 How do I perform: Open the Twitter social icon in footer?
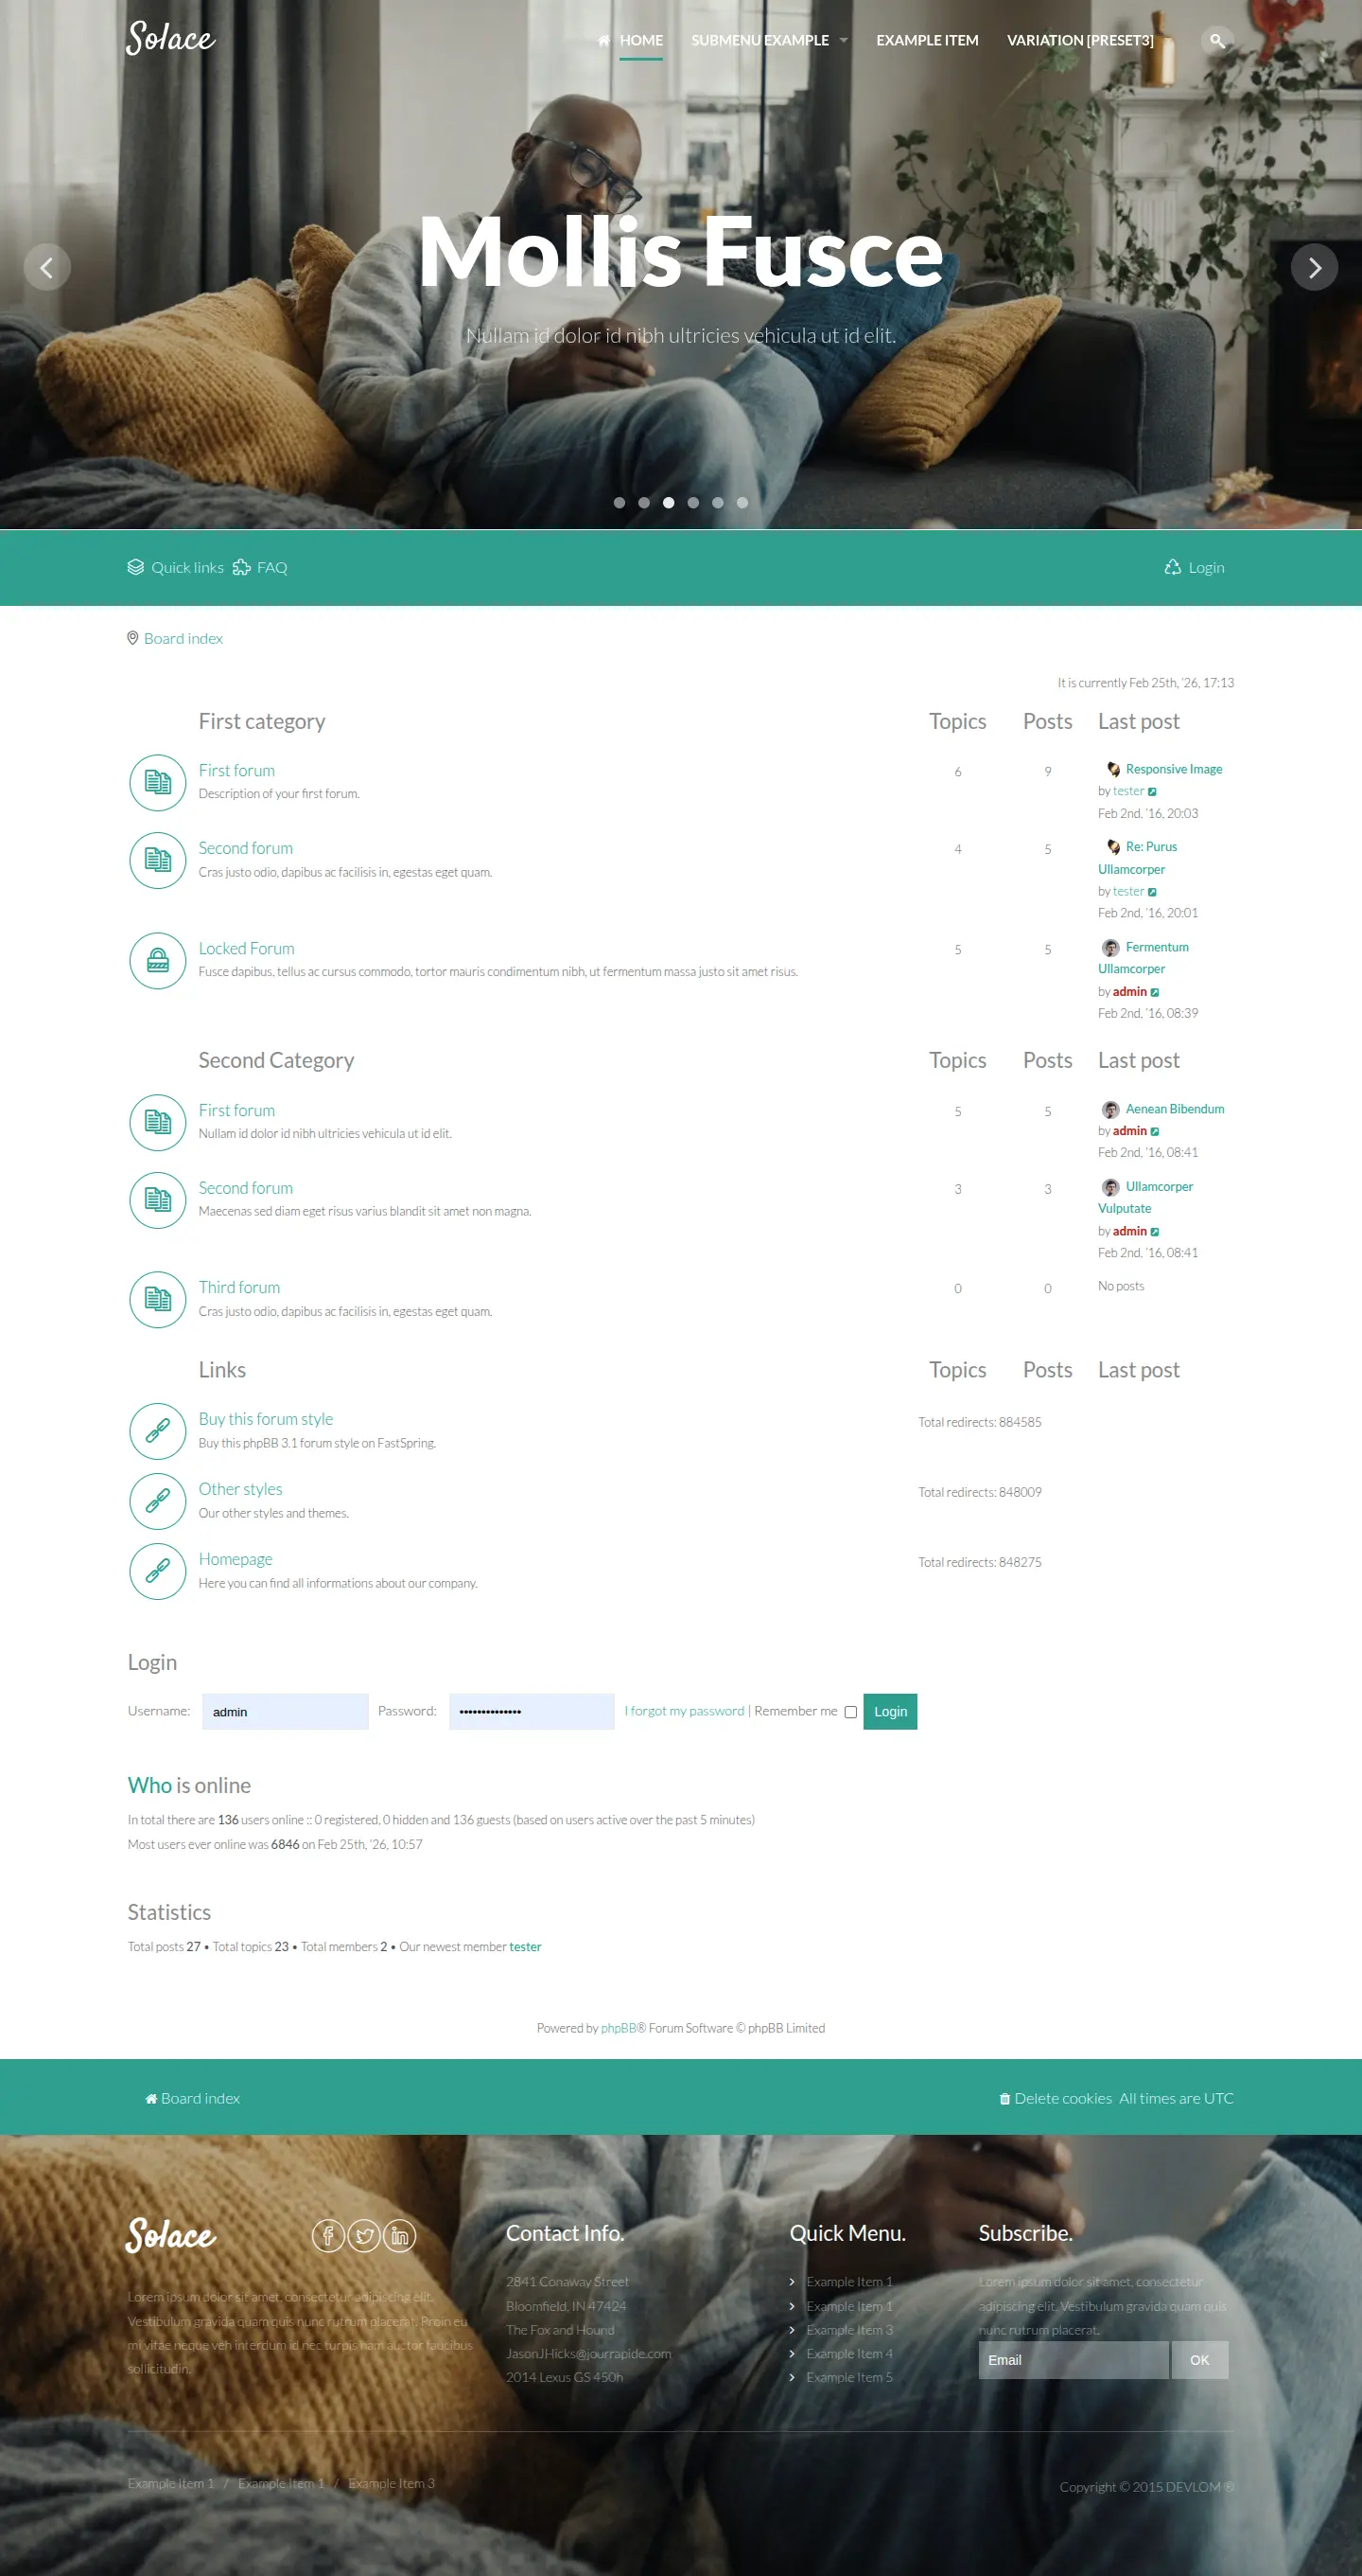pos(364,2235)
